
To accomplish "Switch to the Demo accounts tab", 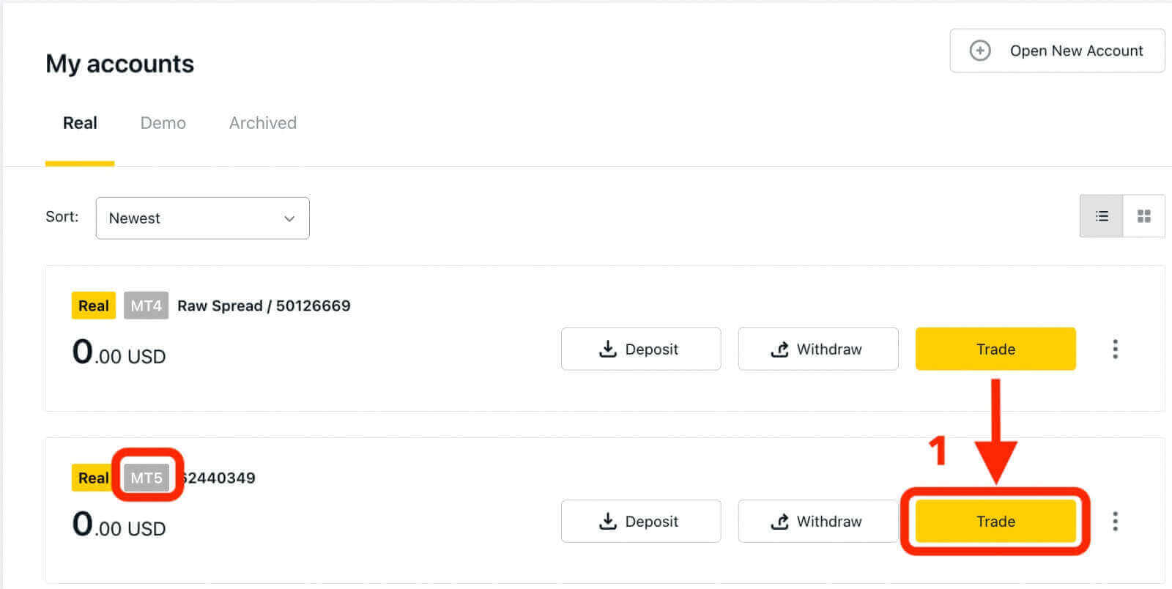I will pos(163,123).
